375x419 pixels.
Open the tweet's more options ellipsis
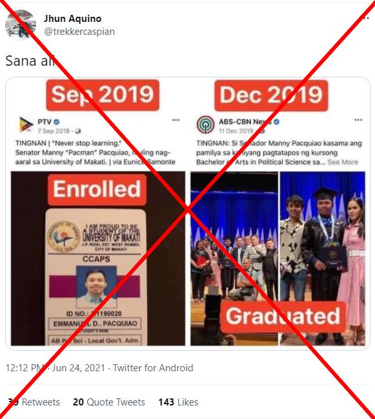[x=365, y=18]
